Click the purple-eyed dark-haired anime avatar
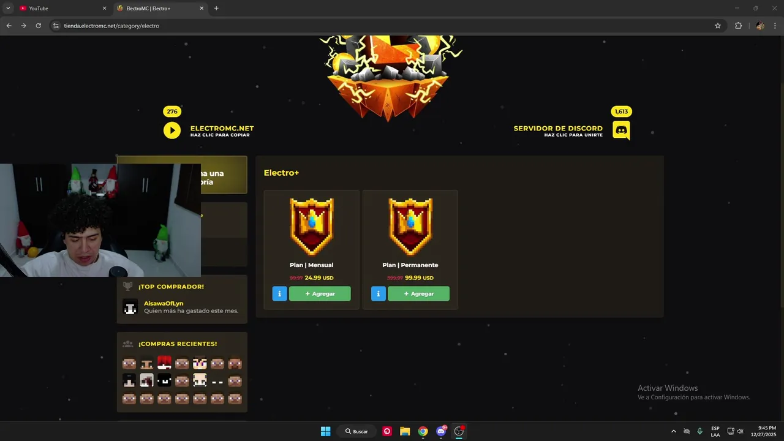Image resolution: width=784 pixels, height=441 pixels. (200, 363)
